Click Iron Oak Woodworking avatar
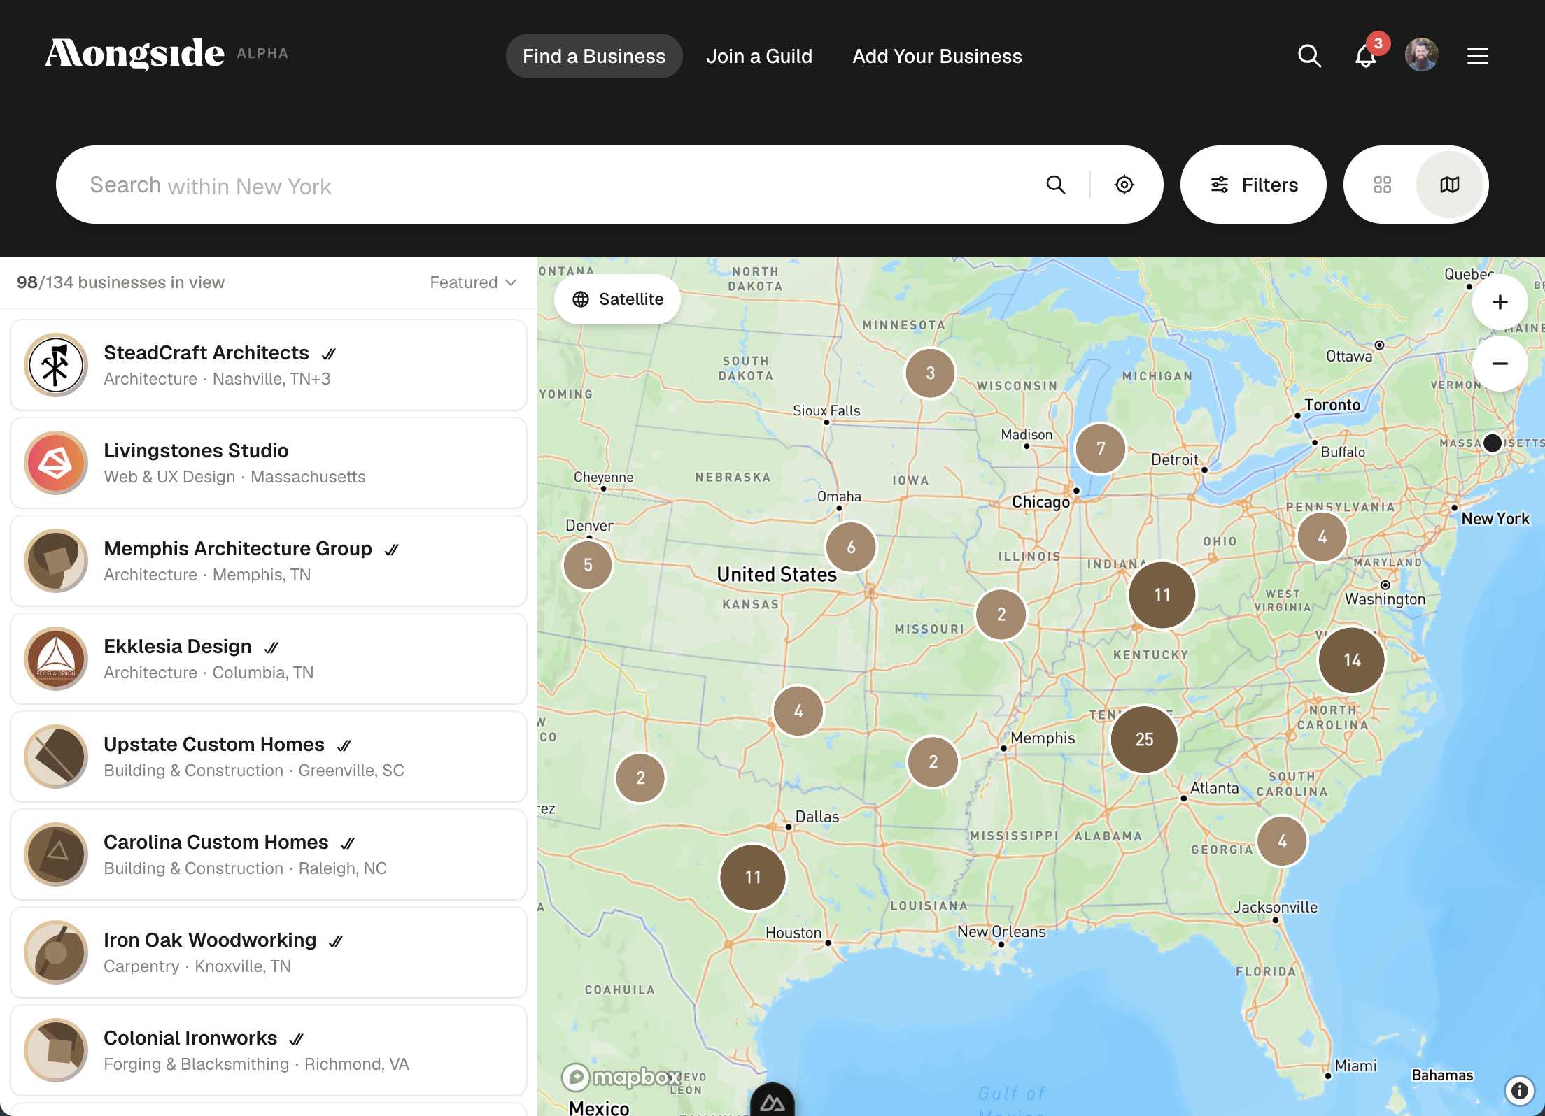This screenshot has height=1116, width=1545. coord(56,952)
